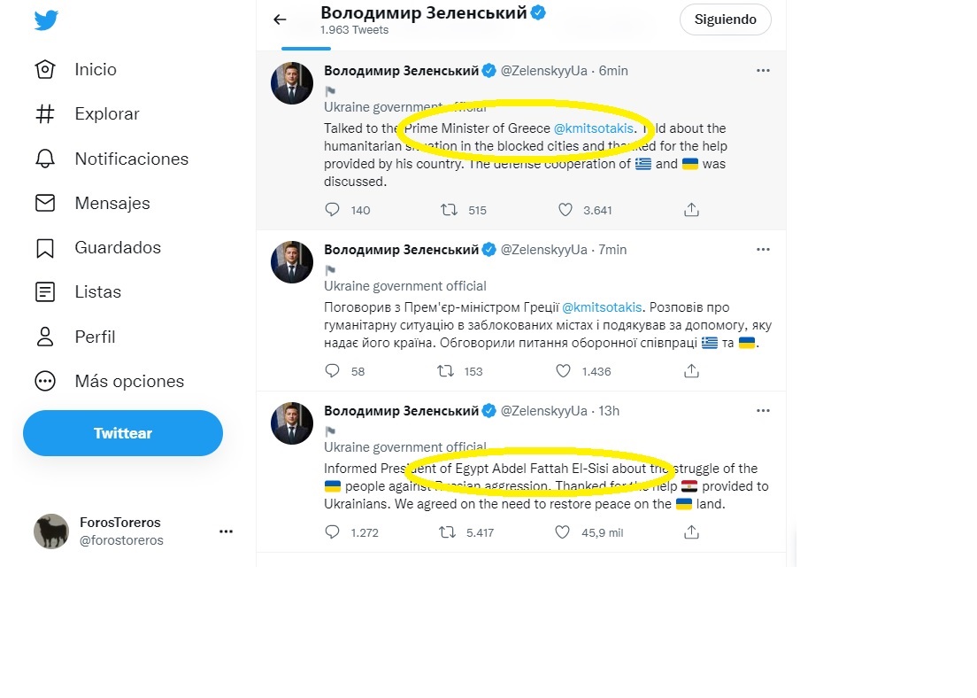
Task: Click the Twitter bird logo
Action: (x=46, y=19)
